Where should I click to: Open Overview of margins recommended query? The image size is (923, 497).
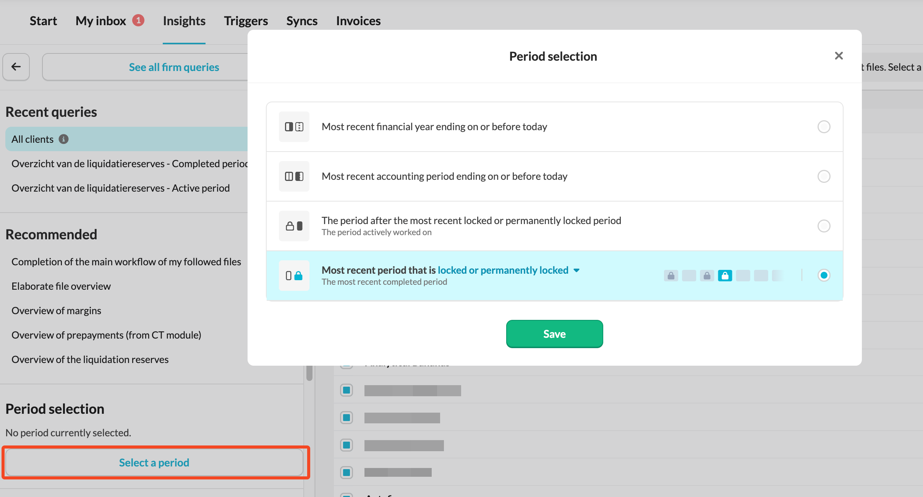[56, 311]
